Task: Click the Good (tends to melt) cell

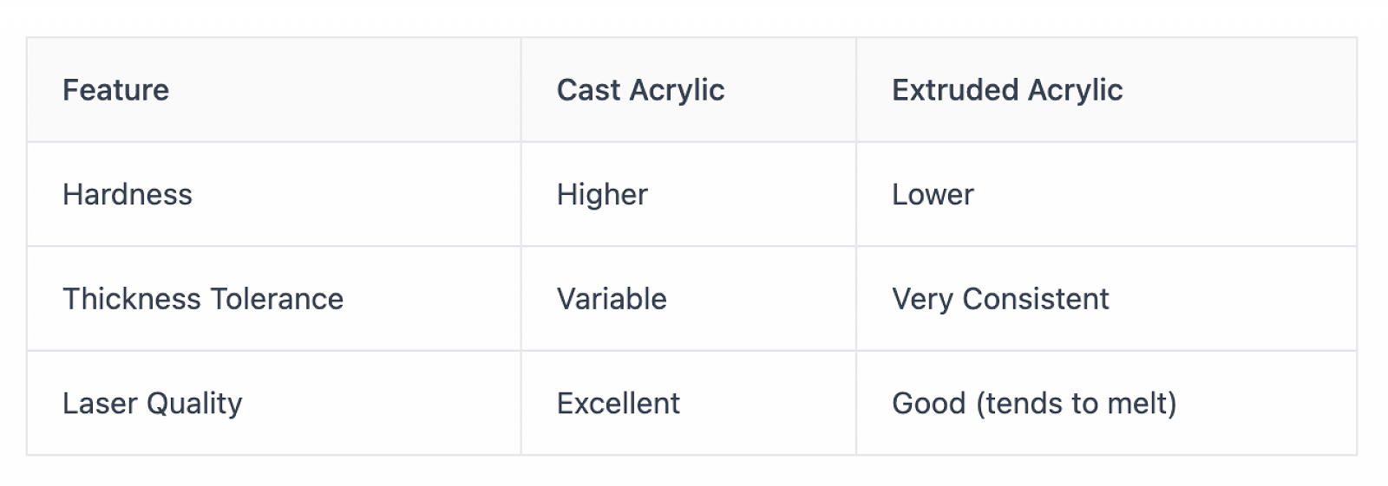Action: 1106,403
